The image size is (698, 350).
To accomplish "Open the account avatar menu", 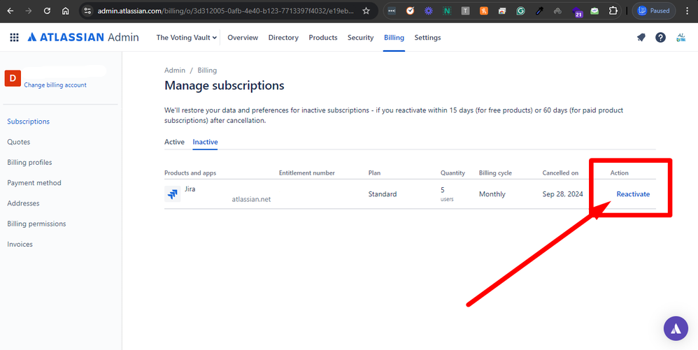I will (x=681, y=37).
